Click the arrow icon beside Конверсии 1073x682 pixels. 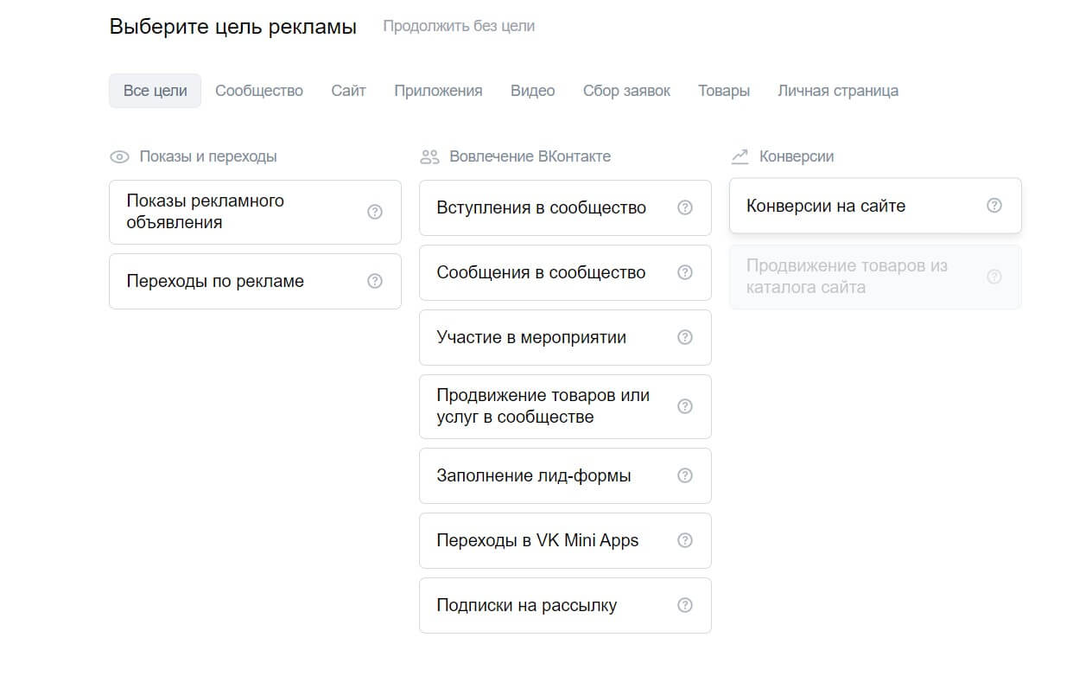pyautogui.click(x=740, y=156)
